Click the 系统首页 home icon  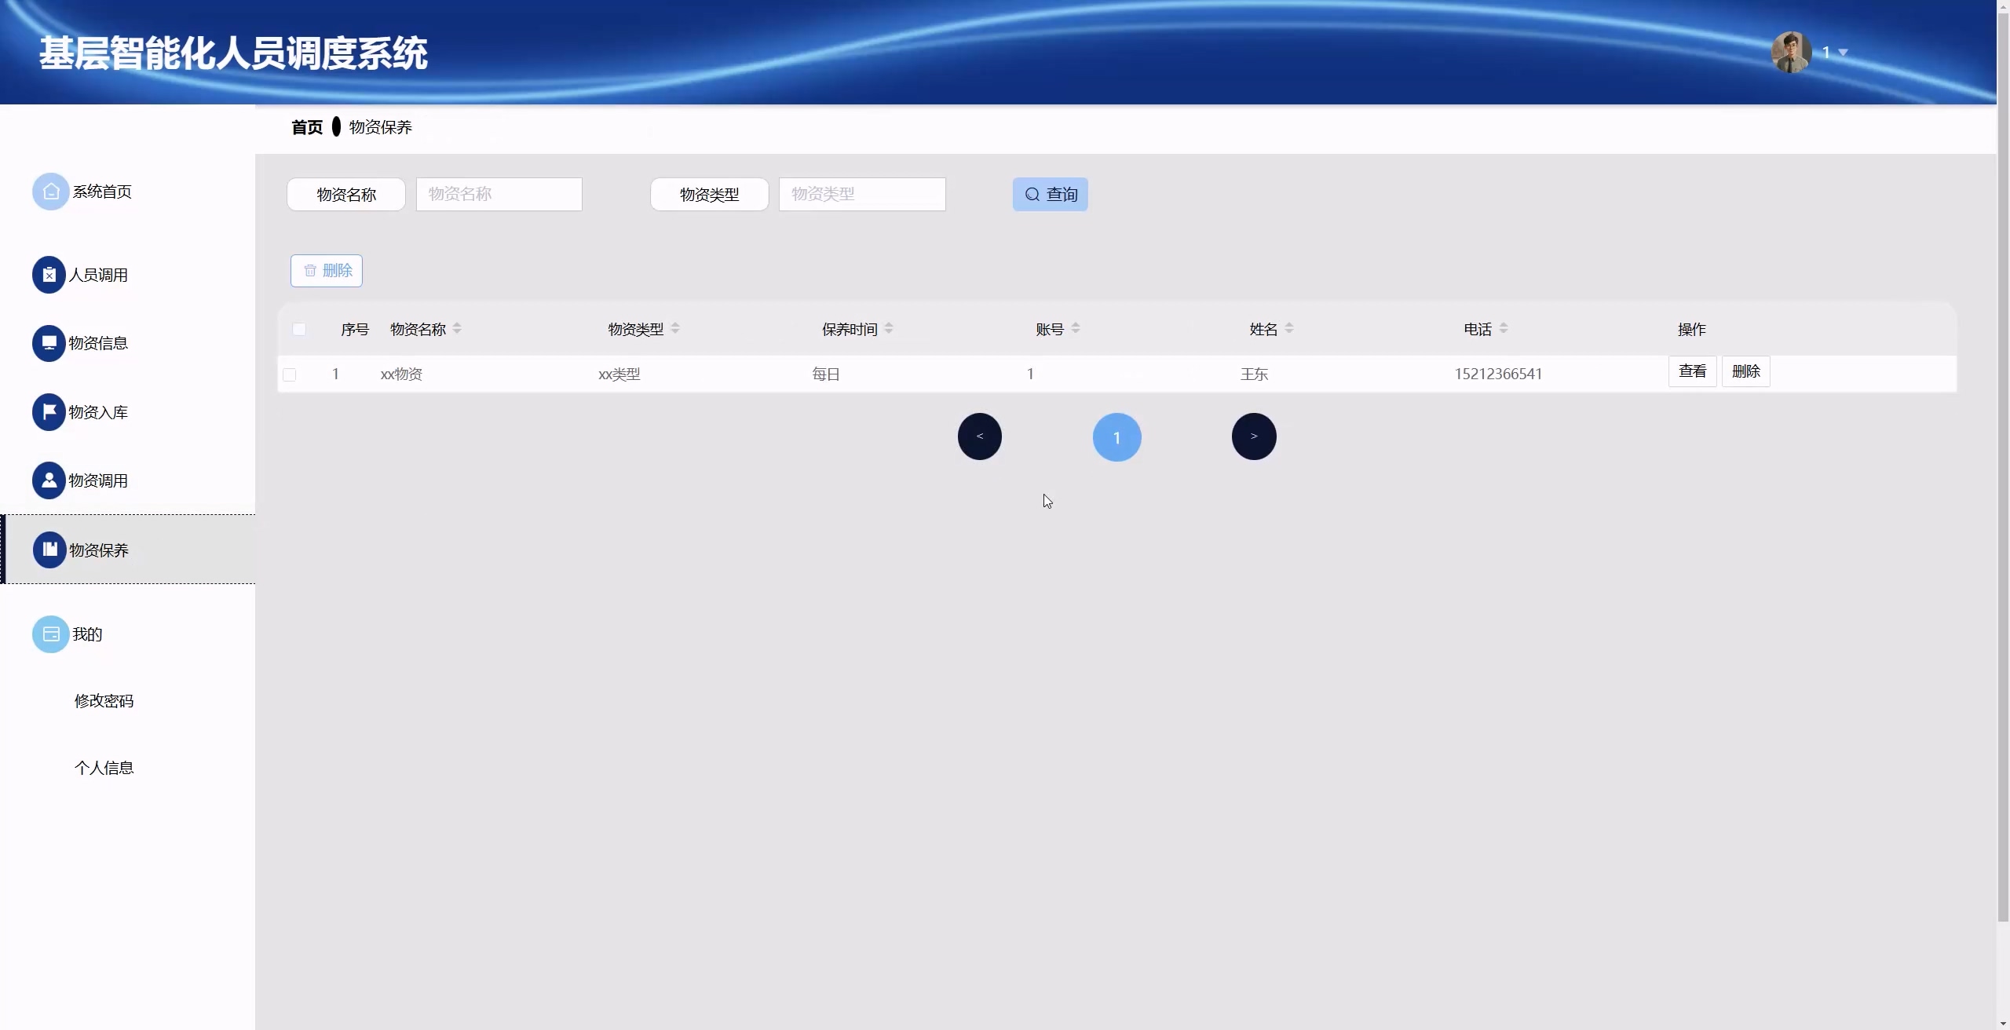(50, 192)
